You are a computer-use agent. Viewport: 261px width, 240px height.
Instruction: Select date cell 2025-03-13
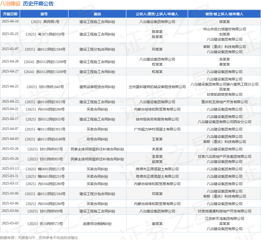point(10,169)
